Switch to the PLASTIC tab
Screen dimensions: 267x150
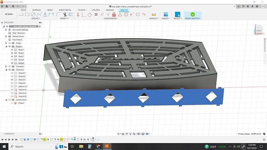pyautogui.click(x=82, y=10)
